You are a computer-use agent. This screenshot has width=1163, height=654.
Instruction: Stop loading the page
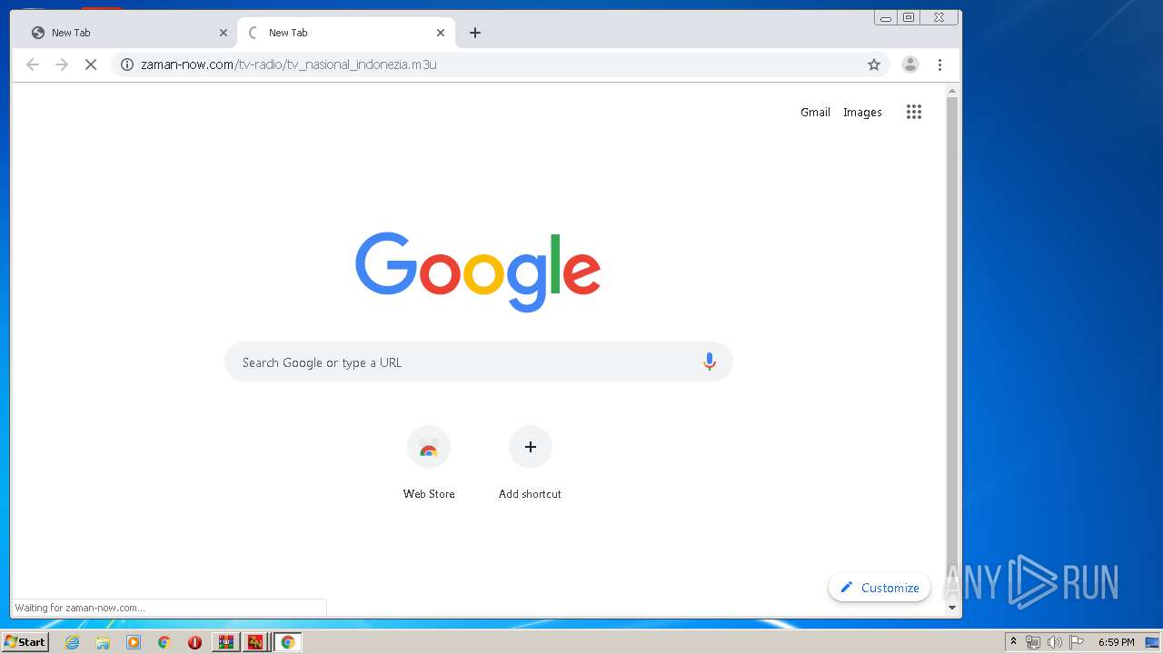pos(91,64)
